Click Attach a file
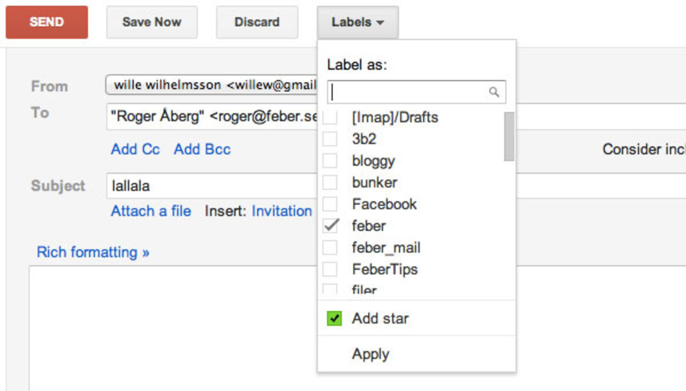 pos(151,211)
